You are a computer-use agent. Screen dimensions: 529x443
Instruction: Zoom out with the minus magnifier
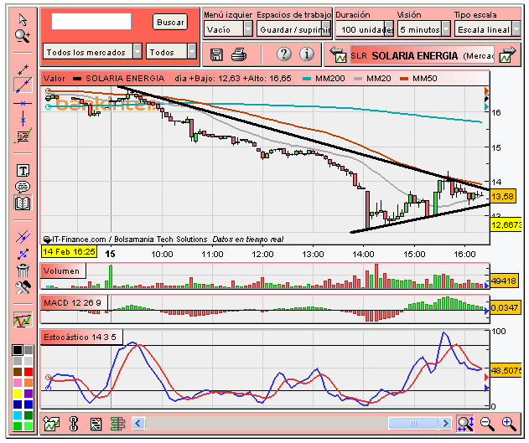click(487, 424)
